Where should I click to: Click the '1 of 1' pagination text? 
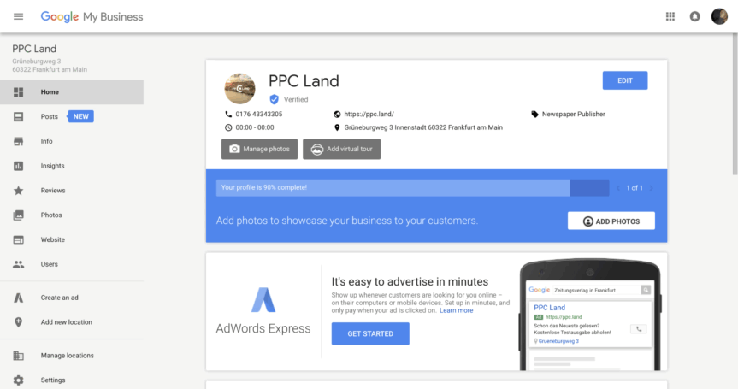[x=634, y=188]
